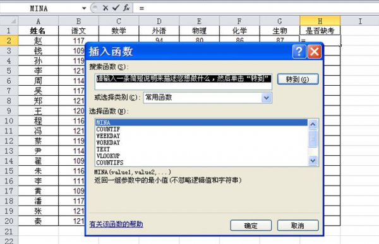Click the function list scrollbar thumb
379x244 pixels.
pos(313,139)
